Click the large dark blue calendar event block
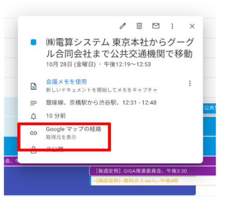This screenshot has width=230, height=197. tap(46, 181)
